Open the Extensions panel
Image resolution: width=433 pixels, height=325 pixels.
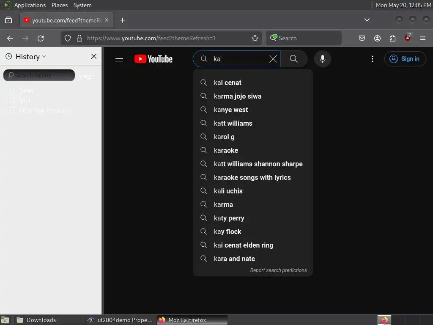tap(392, 38)
